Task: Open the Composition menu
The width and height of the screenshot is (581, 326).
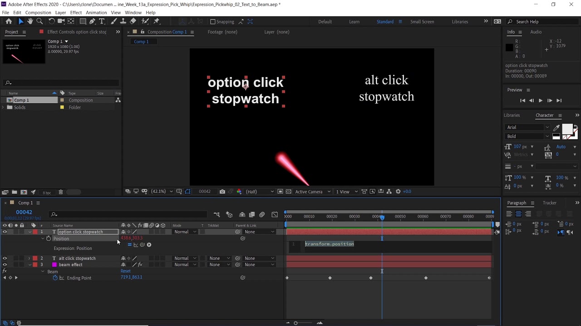Action: [38, 13]
